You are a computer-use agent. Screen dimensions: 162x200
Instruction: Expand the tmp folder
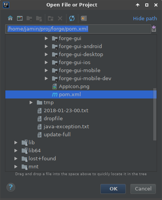[31, 102]
